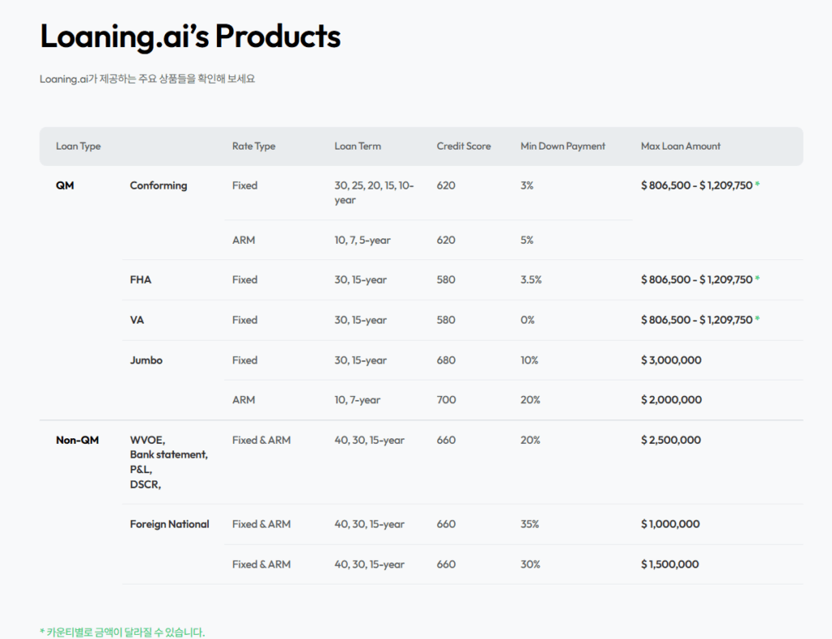Click the "5%" minimum down payment
This screenshot has height=639, width=832.
[x=526, y=240]
